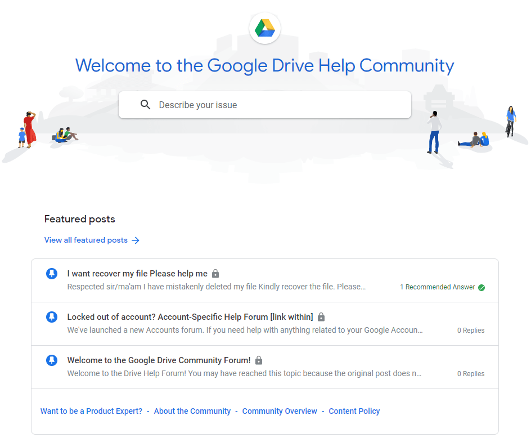Image resolution: width=531 pixels, height=442 pixels.
Task: Click the Featured posts heading
Action: [x=79, y=219]
